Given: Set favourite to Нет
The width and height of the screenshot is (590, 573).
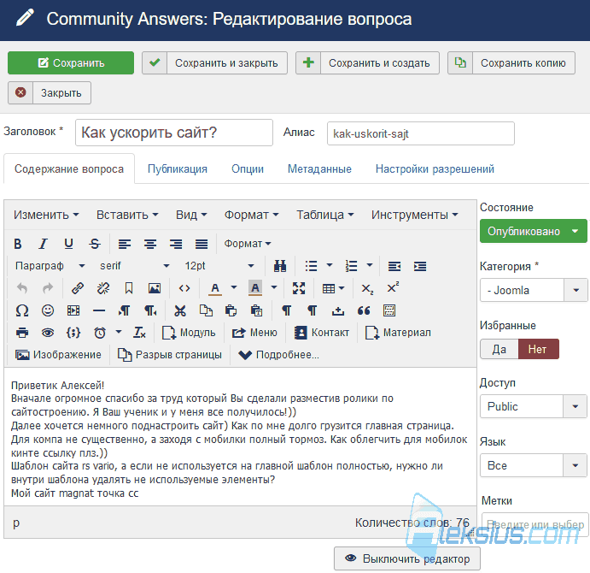Looking at the screenshot, I should pyautogui.click(x=539, y=349).
